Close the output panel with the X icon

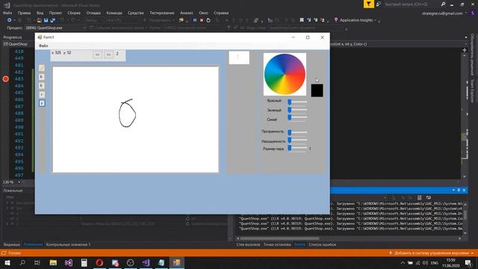[x=464, y=190]
